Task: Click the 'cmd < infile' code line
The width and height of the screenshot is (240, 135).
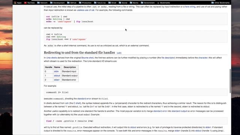Action: click(x=54, y=34)
